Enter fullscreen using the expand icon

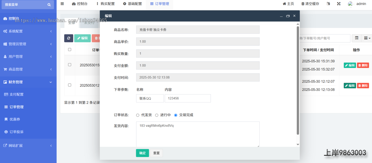[x=339, y=4]
